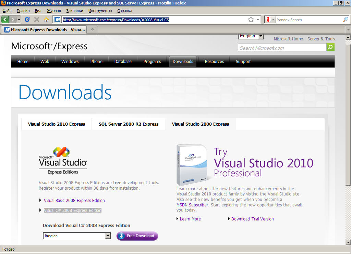
Task: Click the Try Visual Studio 2010 Professional heading
Action: pos(264,162)
